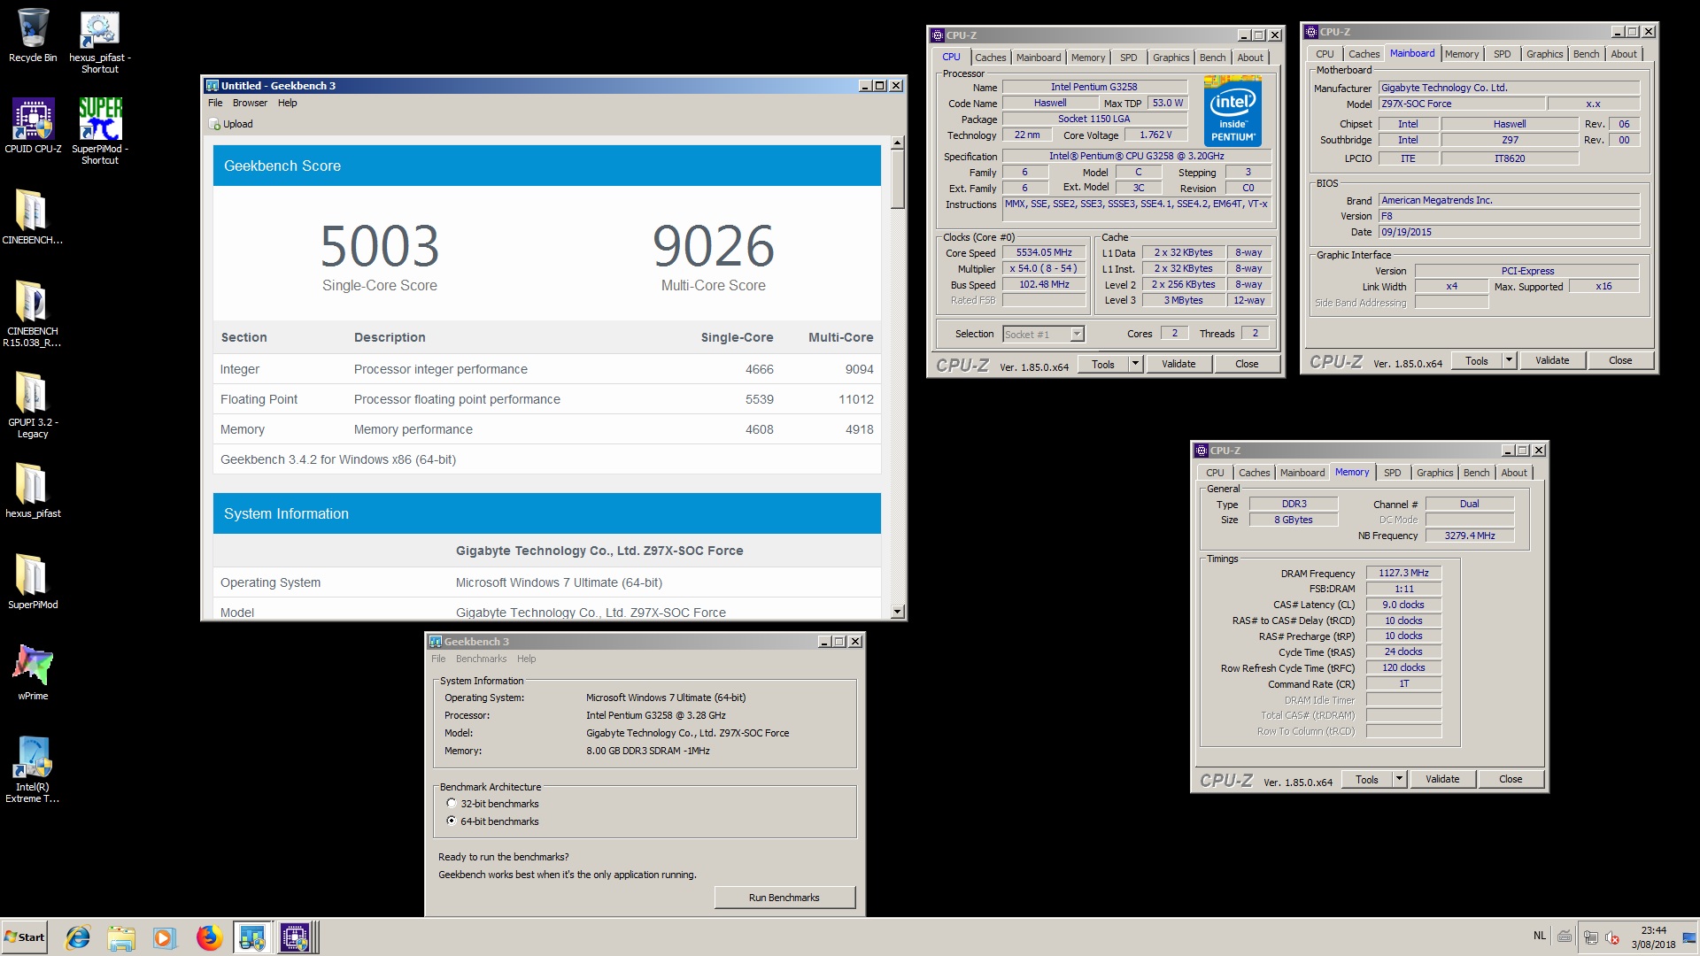Screen dimensions: 1700x956
Task: Click Close in Memory window
Action: (1511, 779)
